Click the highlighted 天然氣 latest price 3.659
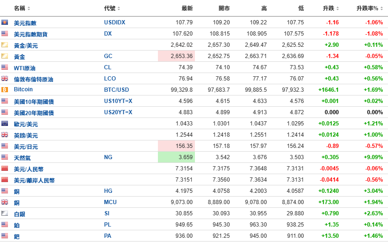This screenshot has height=242, width=388. [x=185, y=157]
